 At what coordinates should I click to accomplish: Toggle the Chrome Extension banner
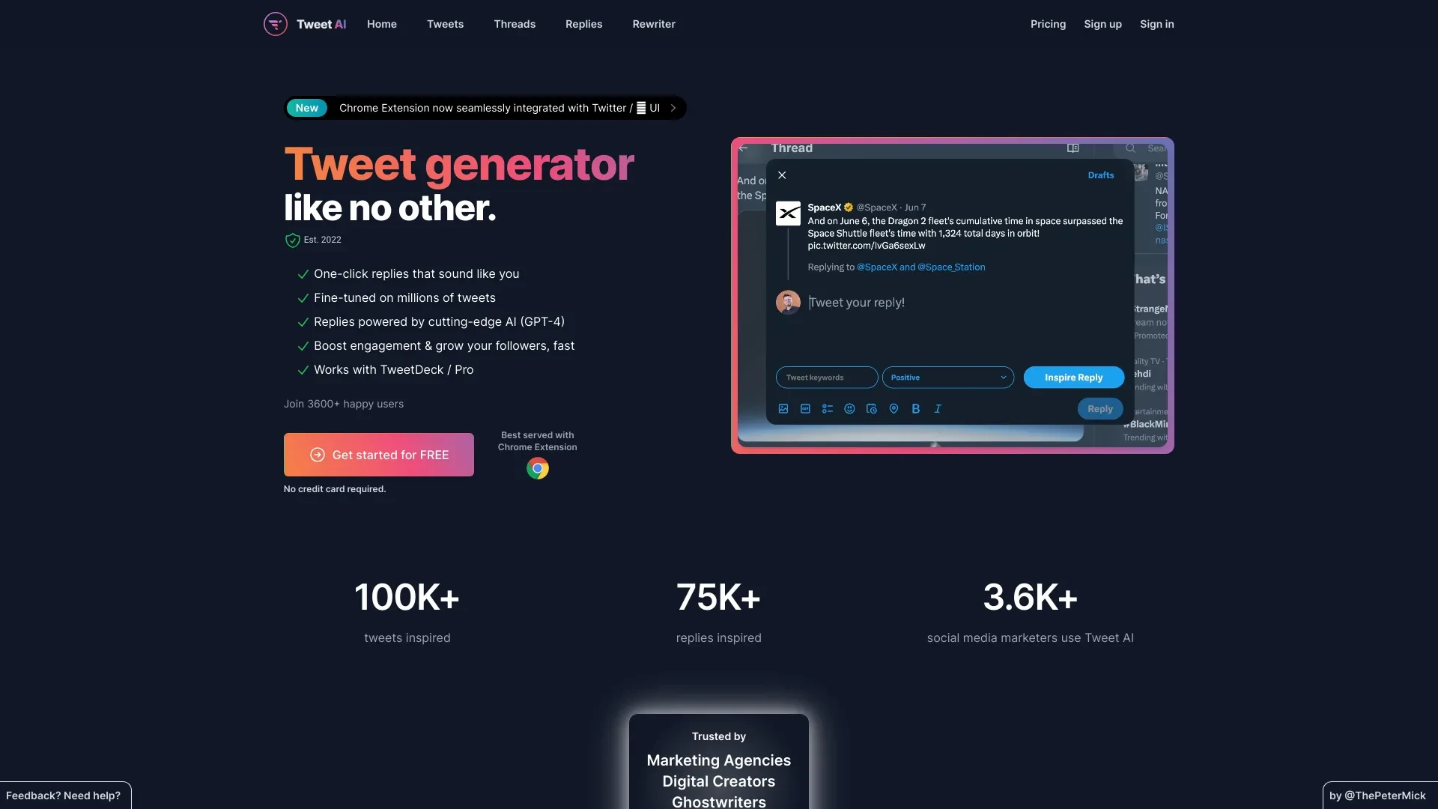(x=672, y=106)
